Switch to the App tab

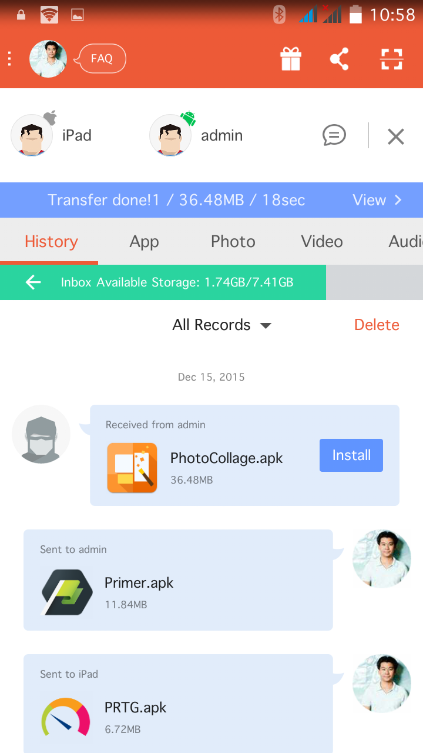144,241
